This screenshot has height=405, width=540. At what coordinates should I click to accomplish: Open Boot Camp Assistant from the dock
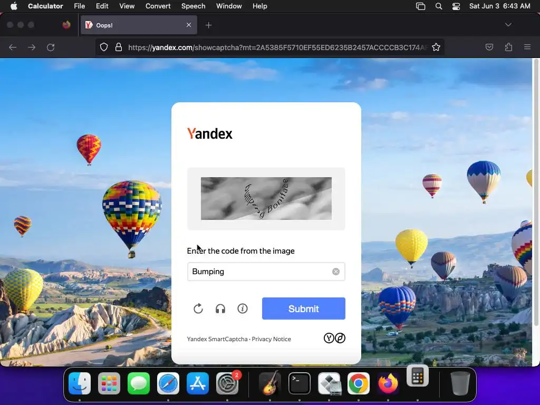pos(329,383)
